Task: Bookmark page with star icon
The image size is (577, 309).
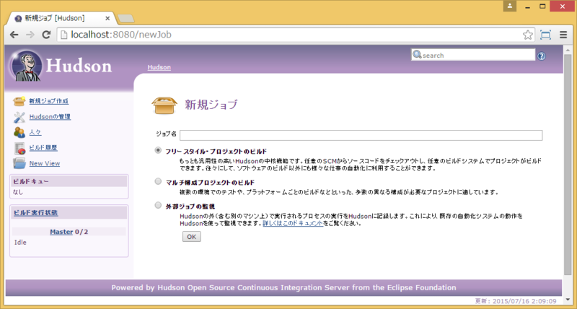Action: (528, 35)
